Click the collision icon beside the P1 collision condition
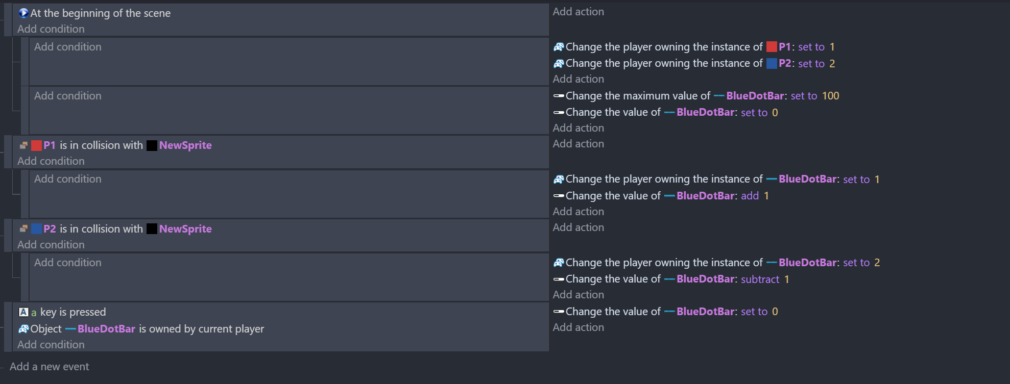Viewport: 1010px width, 384px height. (23, 145)
